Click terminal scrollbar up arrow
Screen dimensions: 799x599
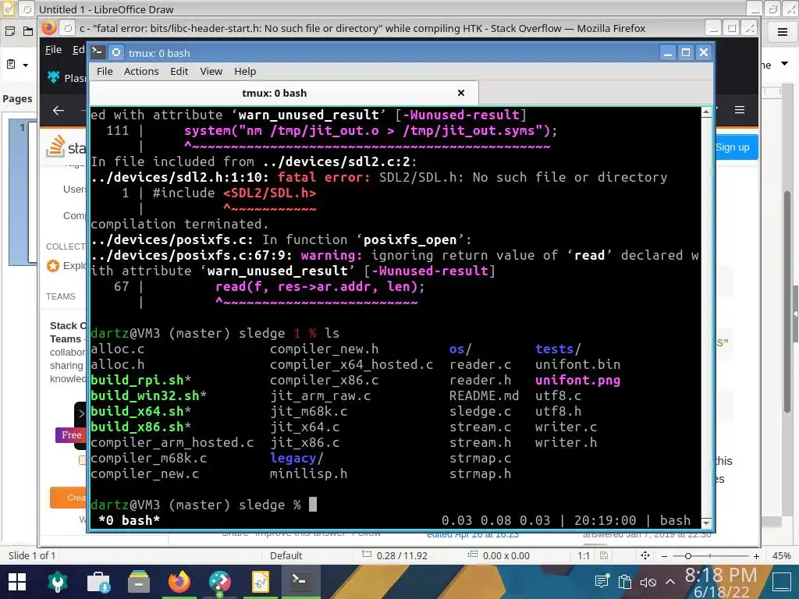click(706, 112)
